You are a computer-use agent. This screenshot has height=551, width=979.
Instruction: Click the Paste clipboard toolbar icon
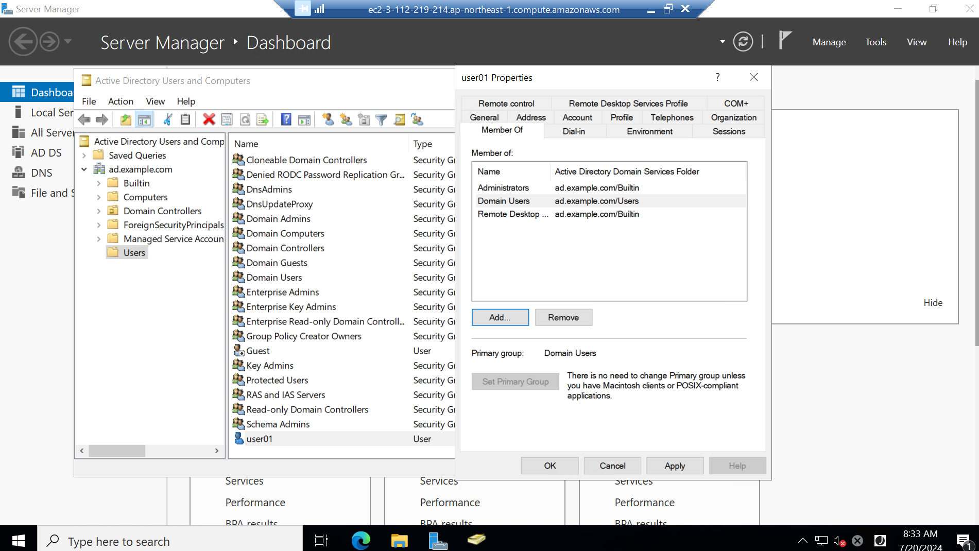(185, 120)
